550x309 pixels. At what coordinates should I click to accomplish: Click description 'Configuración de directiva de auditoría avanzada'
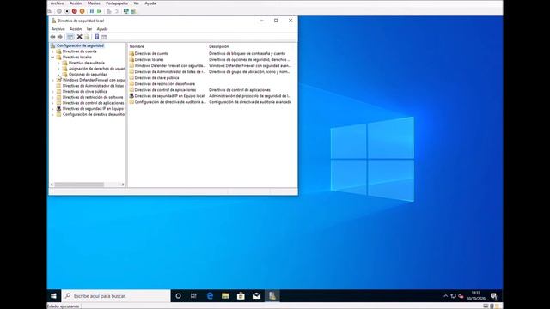250,102
